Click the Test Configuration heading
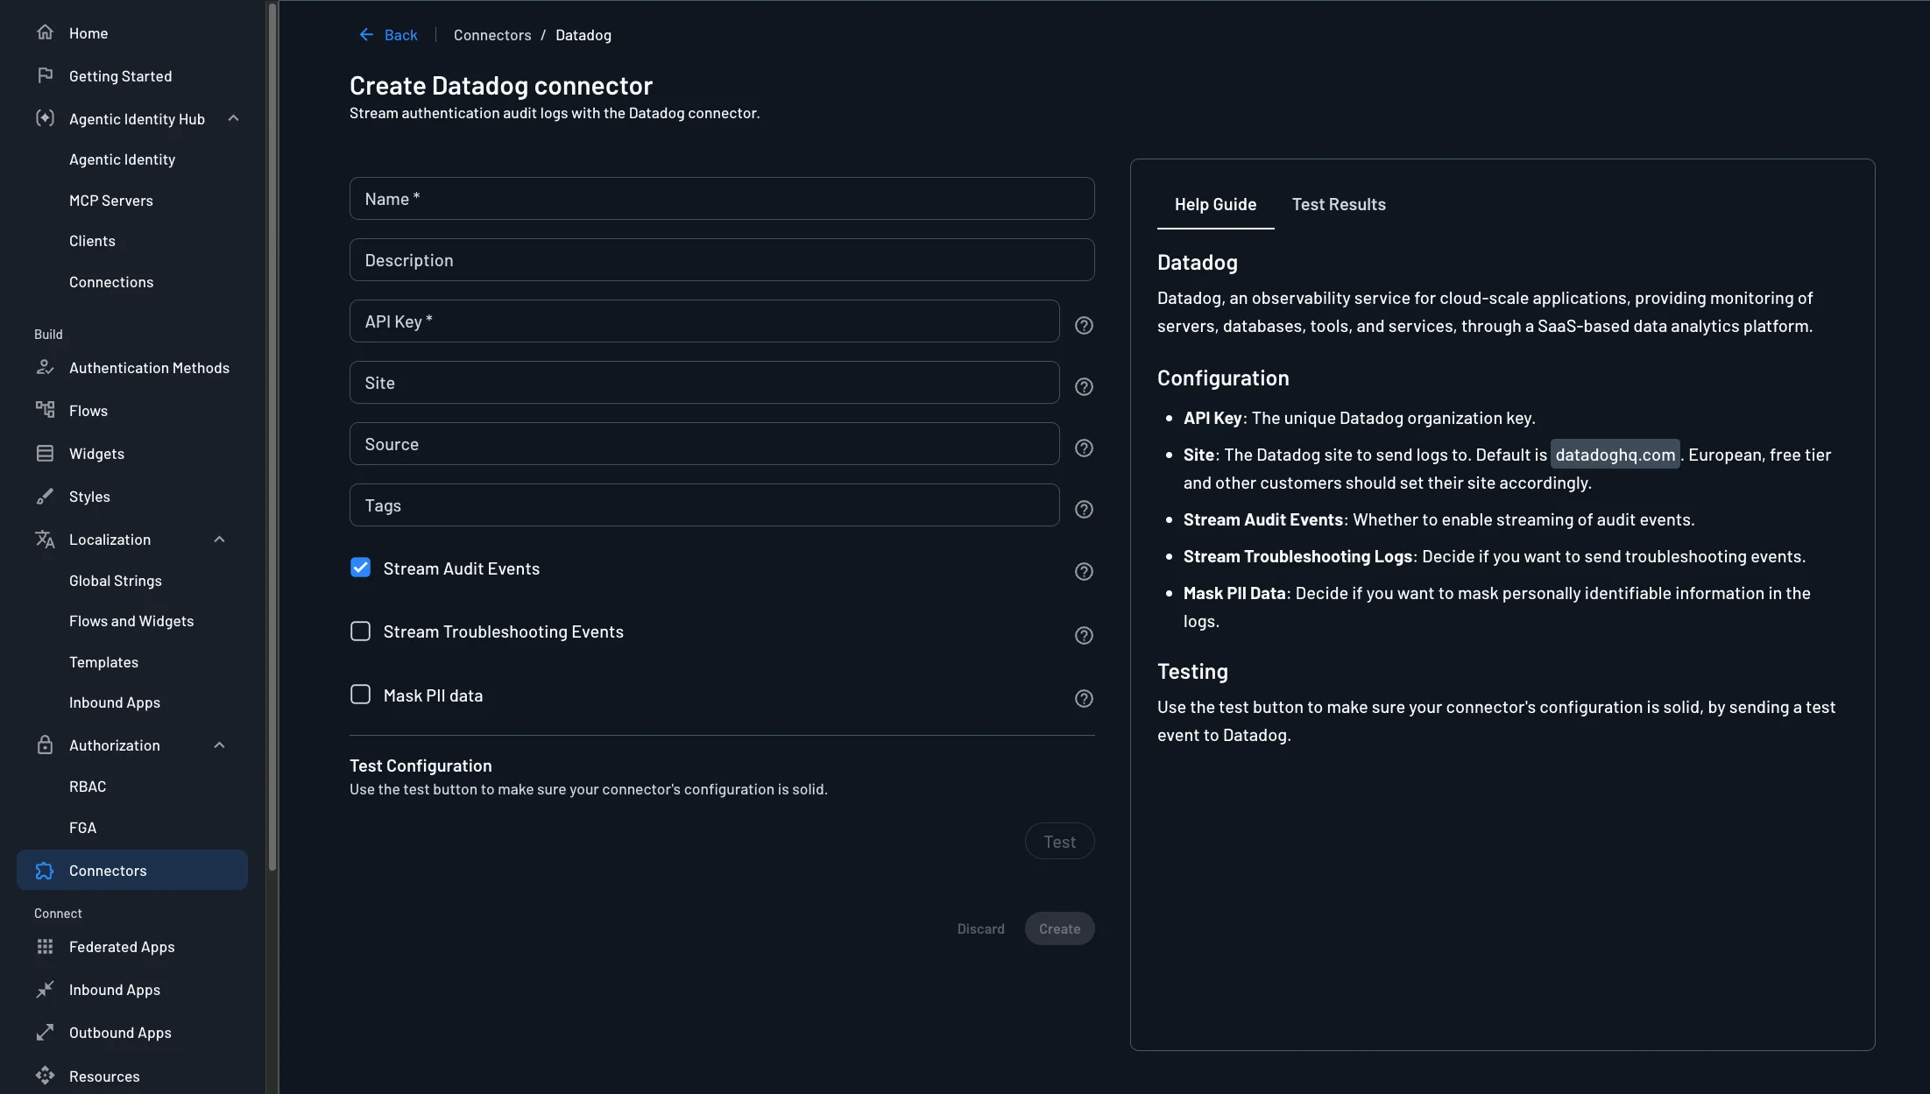This screenshot has height=1094, width=1930. 421,765
